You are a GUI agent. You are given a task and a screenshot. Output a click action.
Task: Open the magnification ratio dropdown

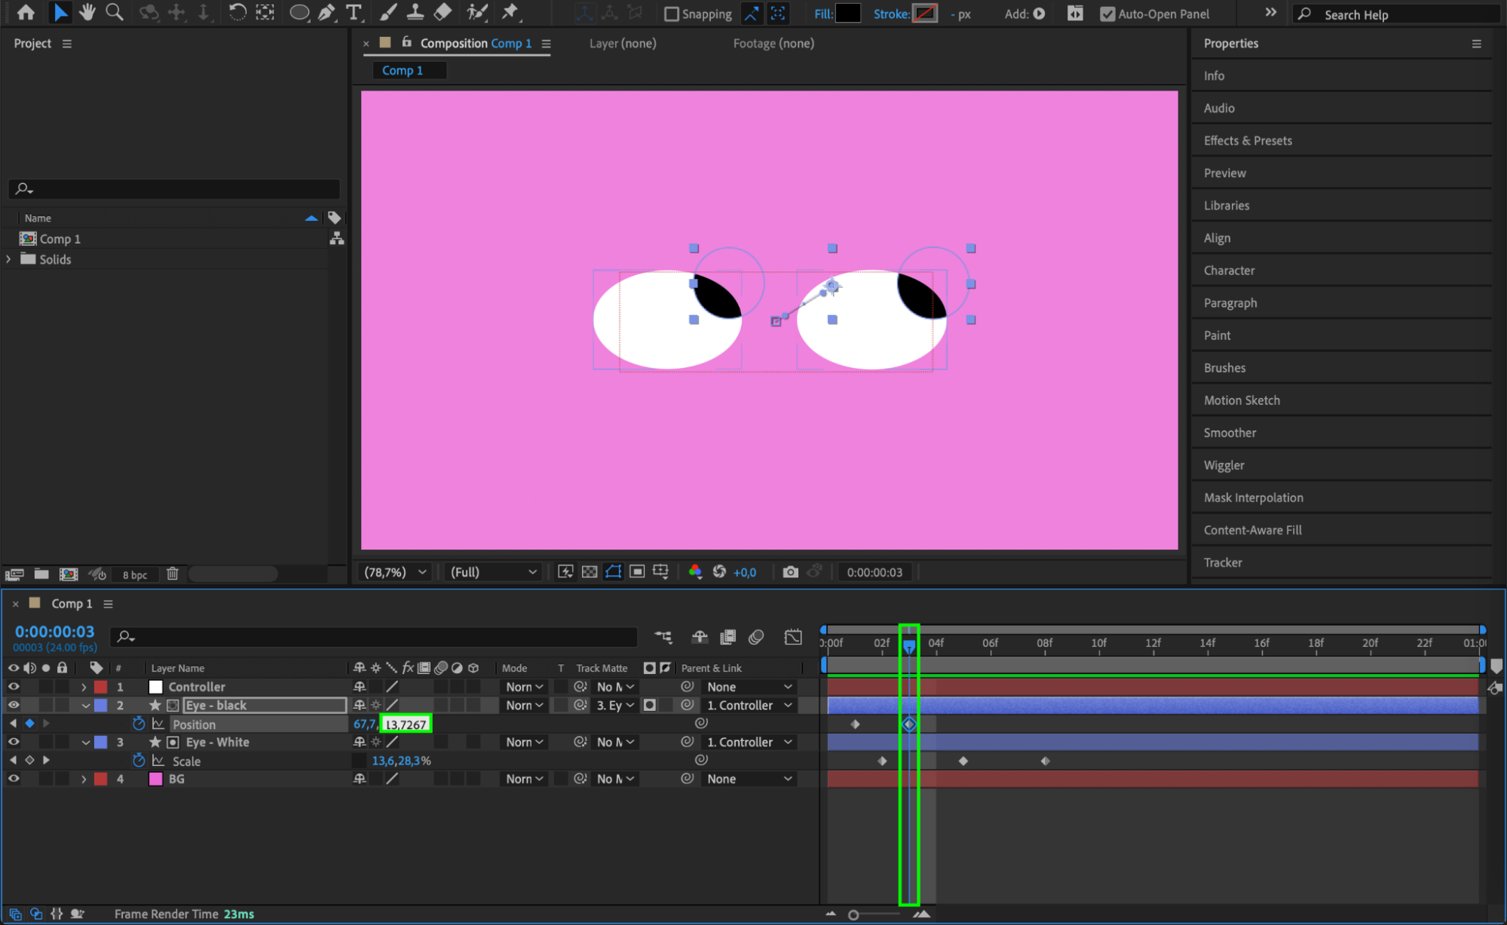[x=396, y=572]
